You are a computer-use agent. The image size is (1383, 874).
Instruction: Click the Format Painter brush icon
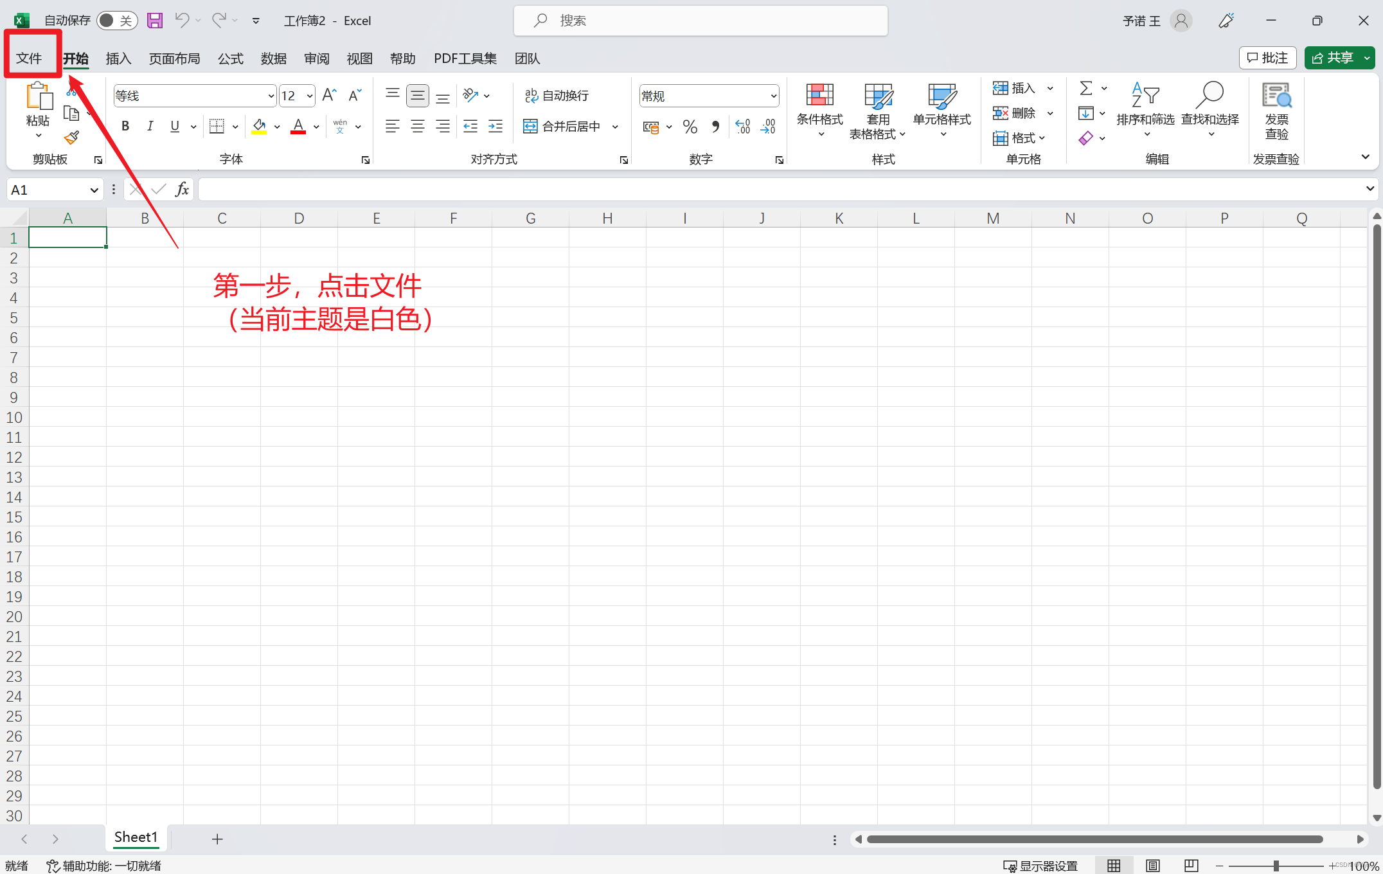click(x=71, y=138)
